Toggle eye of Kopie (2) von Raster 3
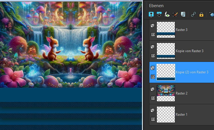Screen dimensions: 214x130 (153, 77)
